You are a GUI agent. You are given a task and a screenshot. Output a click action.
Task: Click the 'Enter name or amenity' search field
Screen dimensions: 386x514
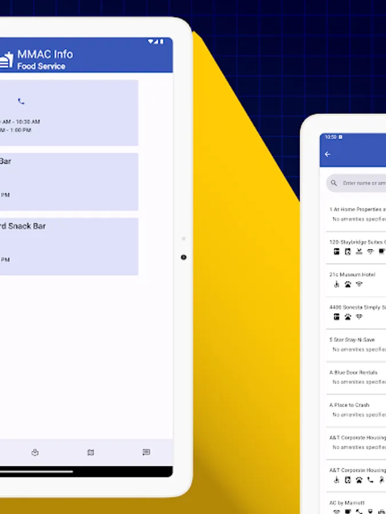pyautogui.click(x=356, y=183)
